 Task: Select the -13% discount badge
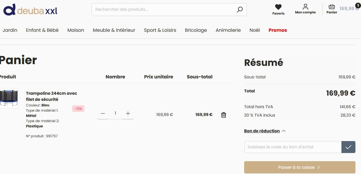78,108
